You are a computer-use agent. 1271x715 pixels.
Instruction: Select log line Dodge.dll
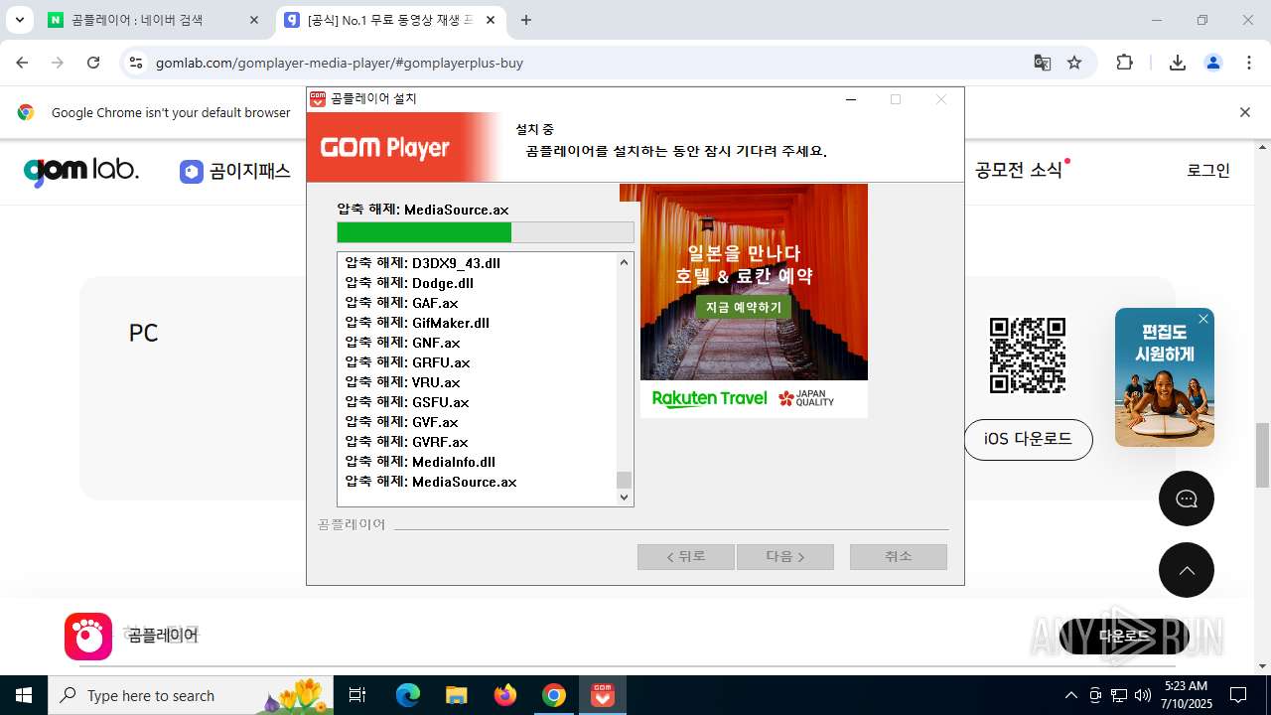pos(409,283)
